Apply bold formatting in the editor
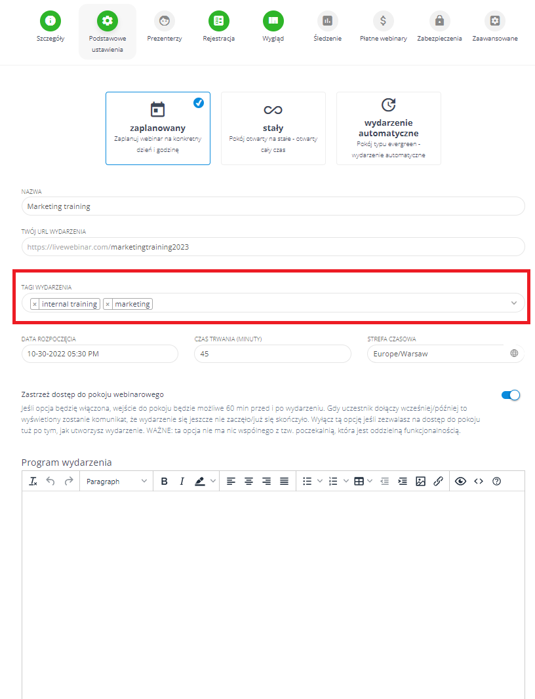 click(164, 481)
